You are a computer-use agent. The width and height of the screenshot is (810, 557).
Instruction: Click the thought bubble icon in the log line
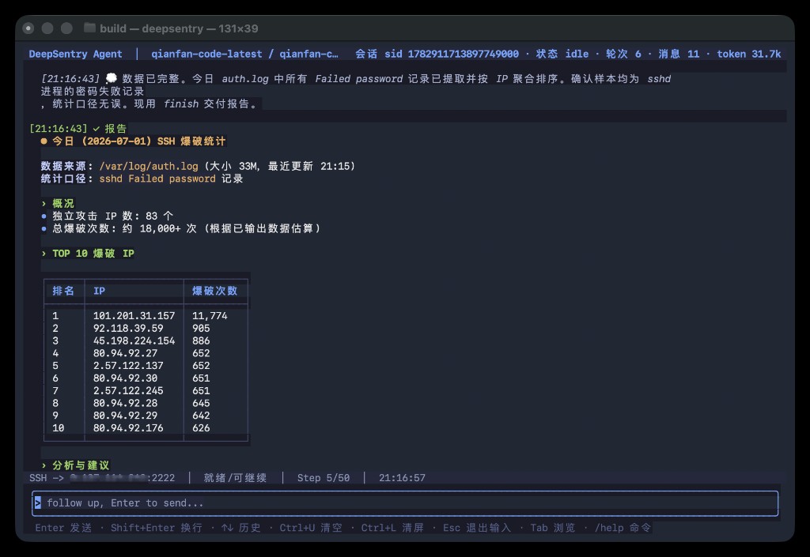[111, 78]
